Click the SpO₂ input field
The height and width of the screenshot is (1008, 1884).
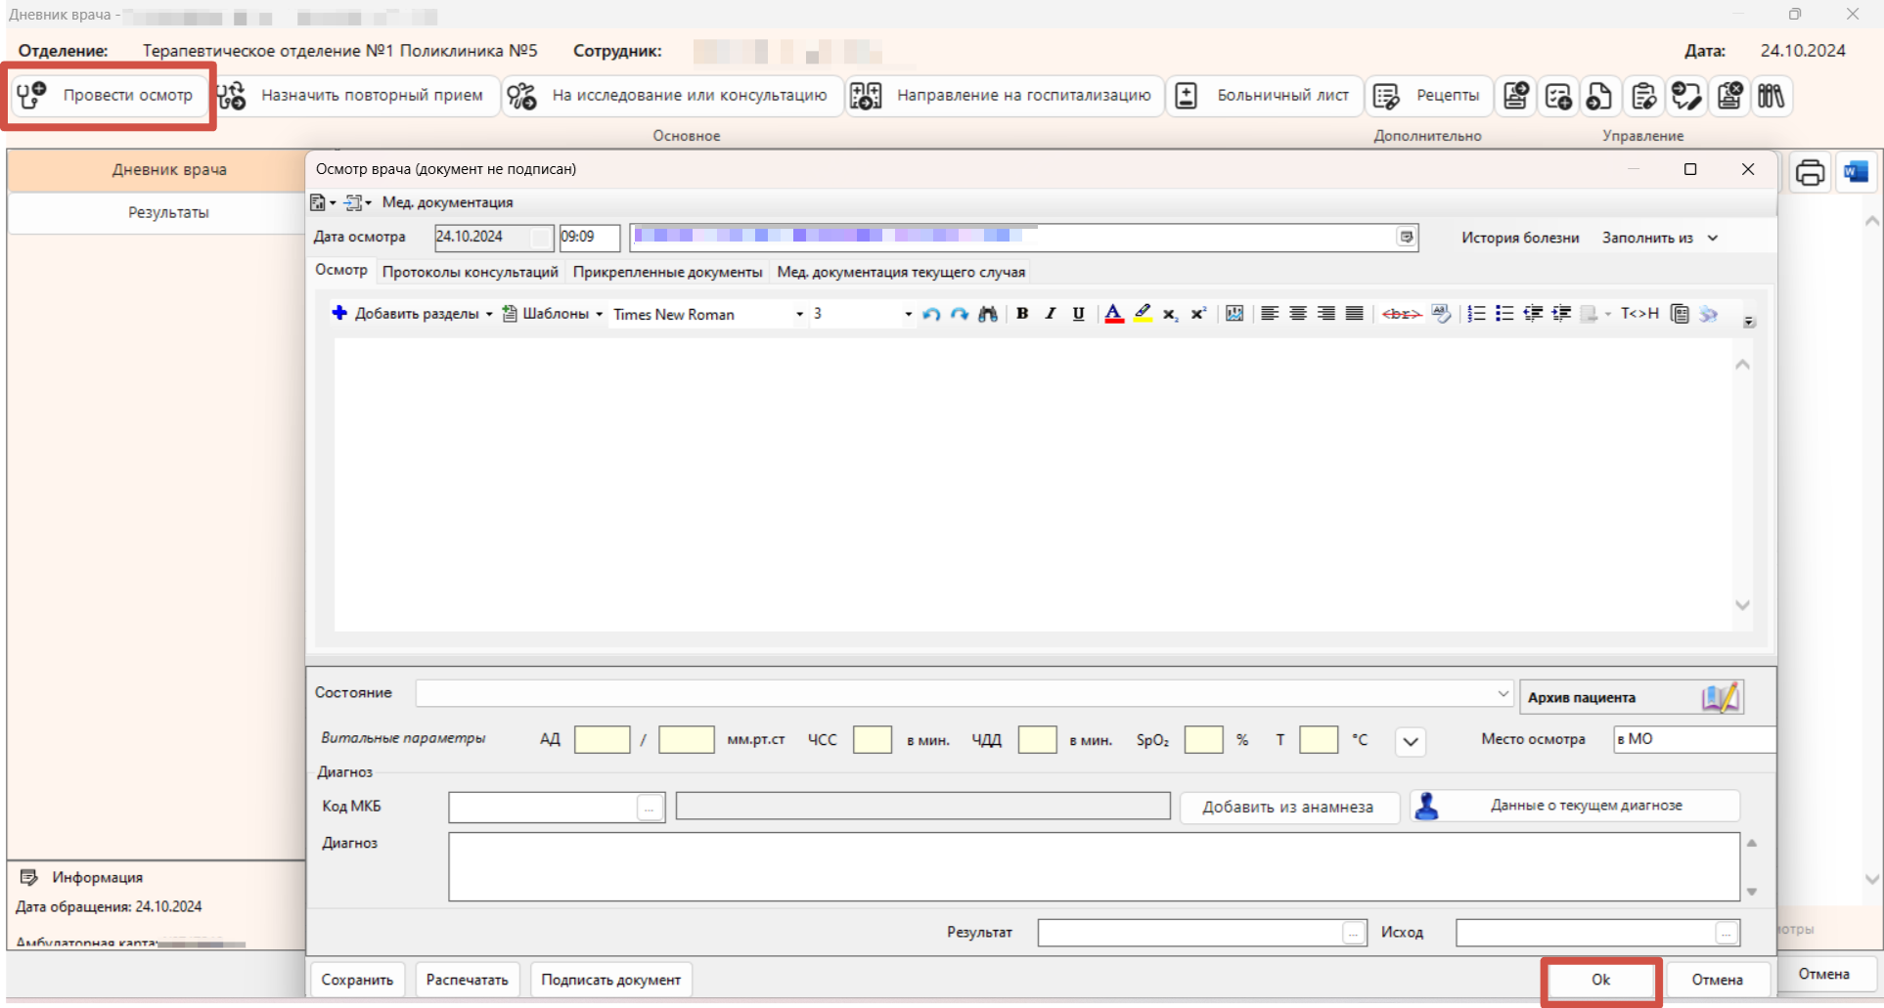(x=1204, y=740)
